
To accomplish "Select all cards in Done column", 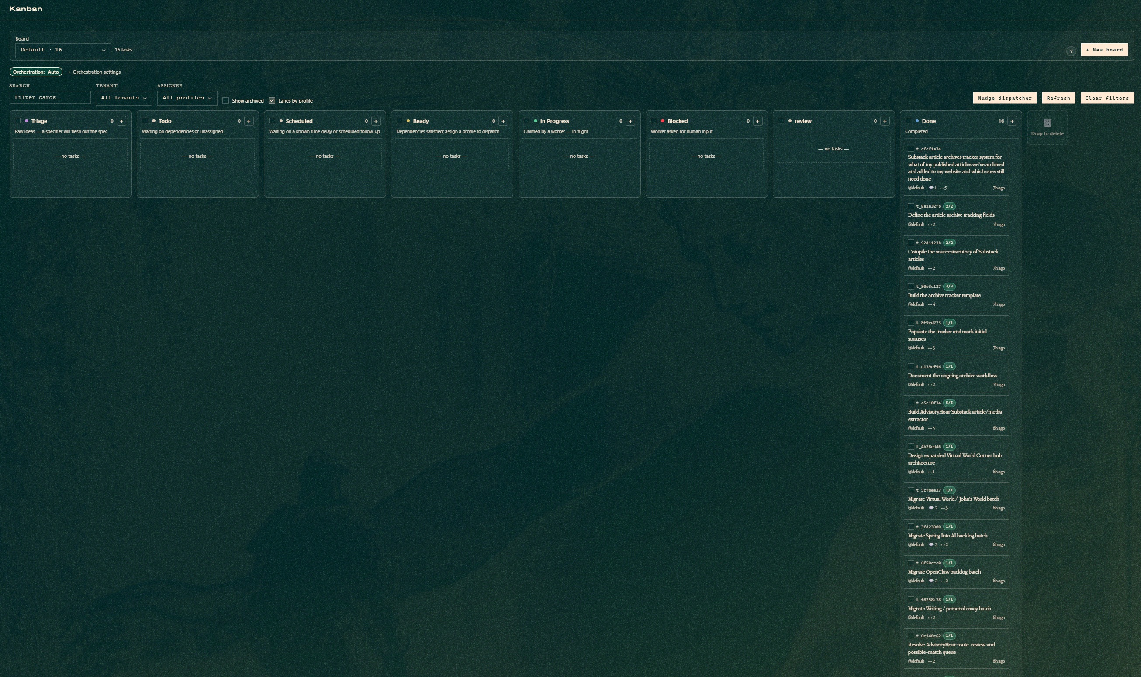I will (909, 121).
